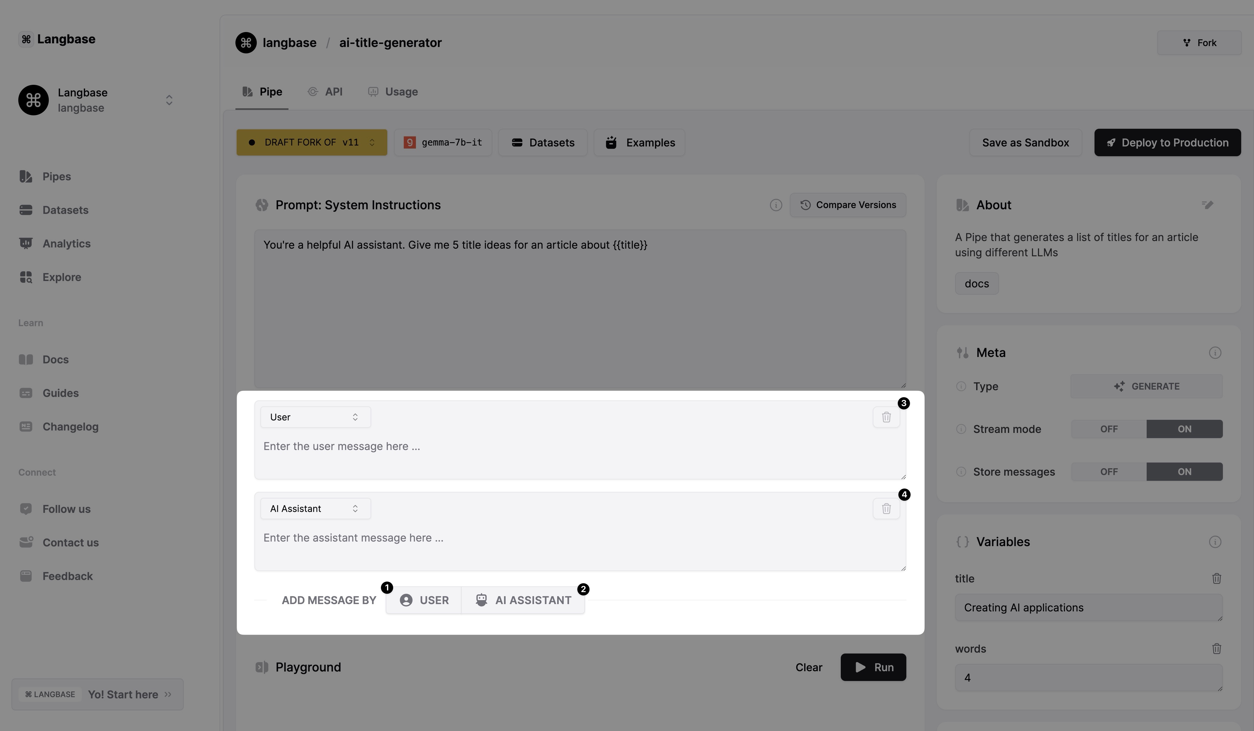Click Deploy to Production button

coord(1167,142)
